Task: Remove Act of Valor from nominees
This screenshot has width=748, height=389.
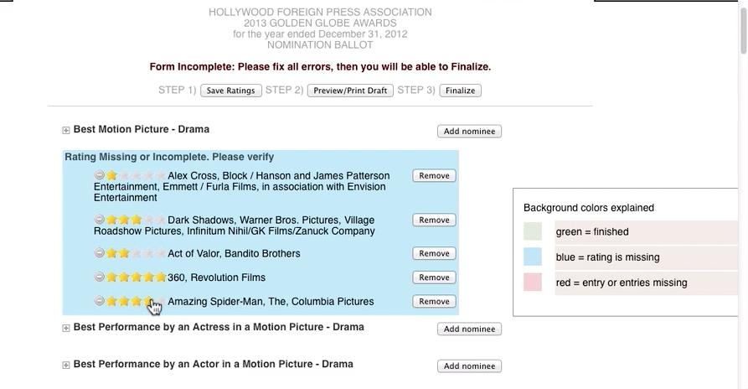Action: pos(434,253)
